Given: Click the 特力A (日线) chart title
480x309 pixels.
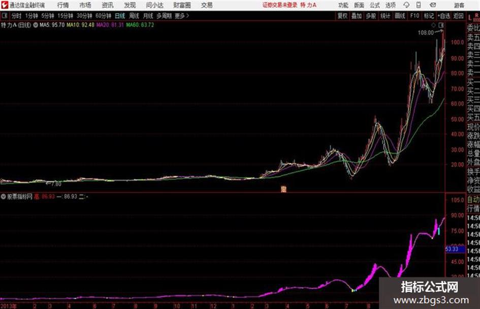Looking at the screenshot, I should click(16, 25).
